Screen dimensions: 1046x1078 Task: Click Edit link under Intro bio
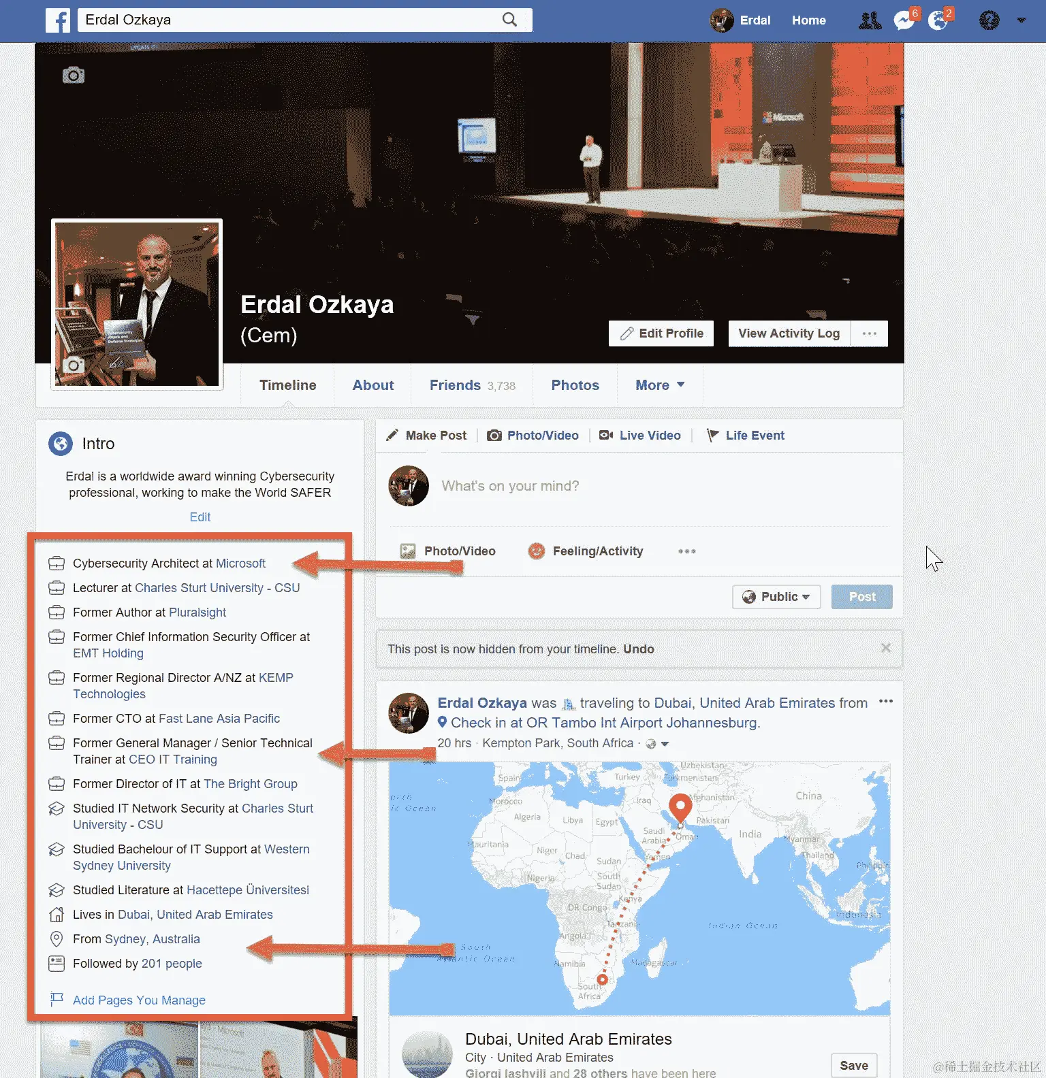pyautogui.click(x=200, y=517)
